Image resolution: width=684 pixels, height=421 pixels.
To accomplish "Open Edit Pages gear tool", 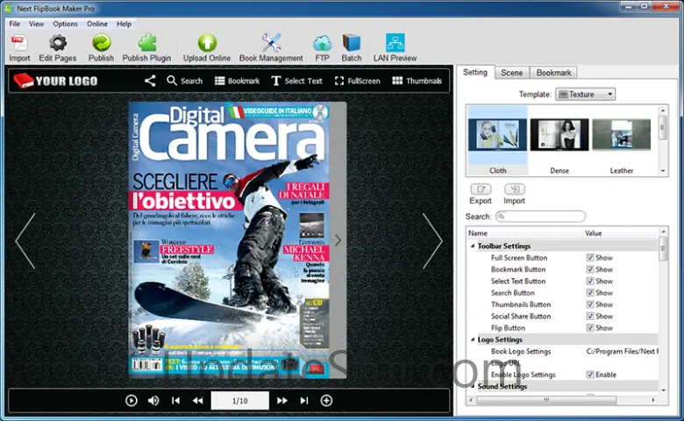I will (x=58, y=44).
